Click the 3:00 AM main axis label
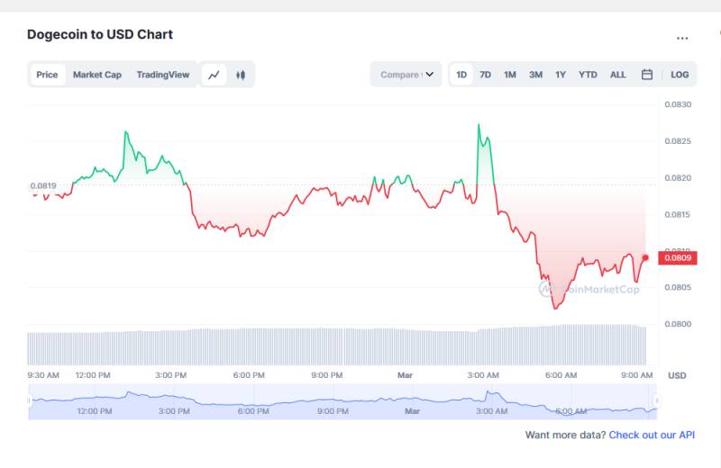This screenshot has height=468, width=721. tap(483, 375)
